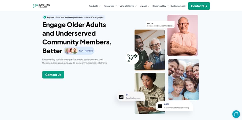
Task: Click the member avatars in 250K+ badge
Action: click(71, 51)
